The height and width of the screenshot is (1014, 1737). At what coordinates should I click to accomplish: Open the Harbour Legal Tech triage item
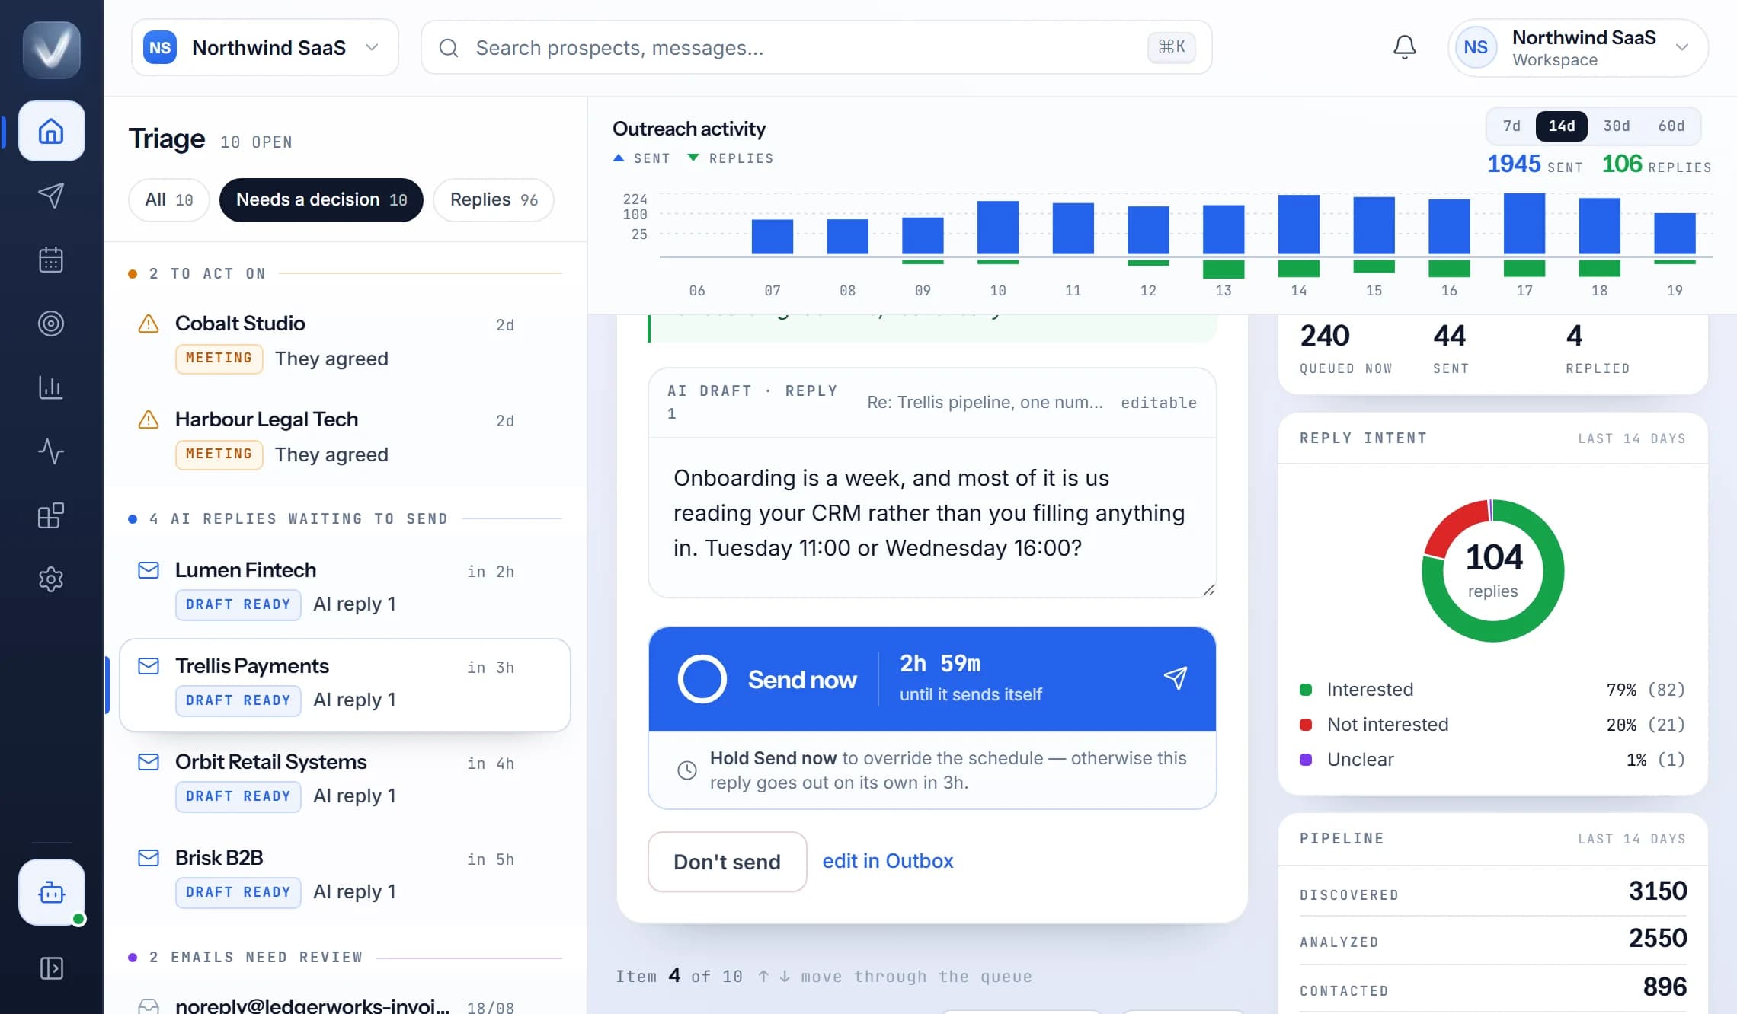(x=345, y=438)
